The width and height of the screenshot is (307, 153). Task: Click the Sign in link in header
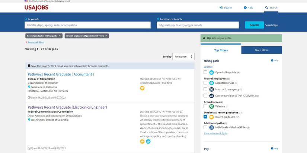click(228, 8)
